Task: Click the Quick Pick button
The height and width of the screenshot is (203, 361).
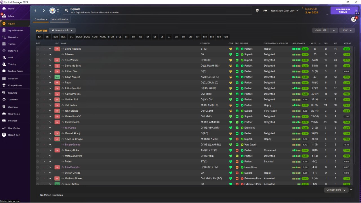Action: click(x=321, y=30)
